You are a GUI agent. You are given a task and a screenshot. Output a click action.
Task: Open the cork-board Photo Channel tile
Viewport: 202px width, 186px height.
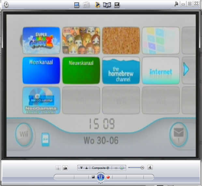(121, 40)
